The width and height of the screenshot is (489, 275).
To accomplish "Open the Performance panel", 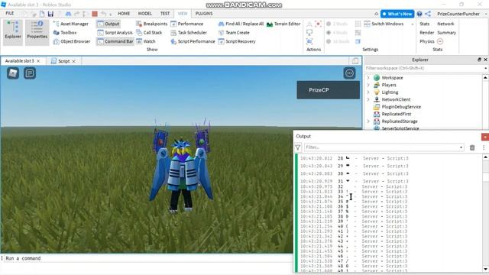I will pyautogui.click(x=186, y=24).
